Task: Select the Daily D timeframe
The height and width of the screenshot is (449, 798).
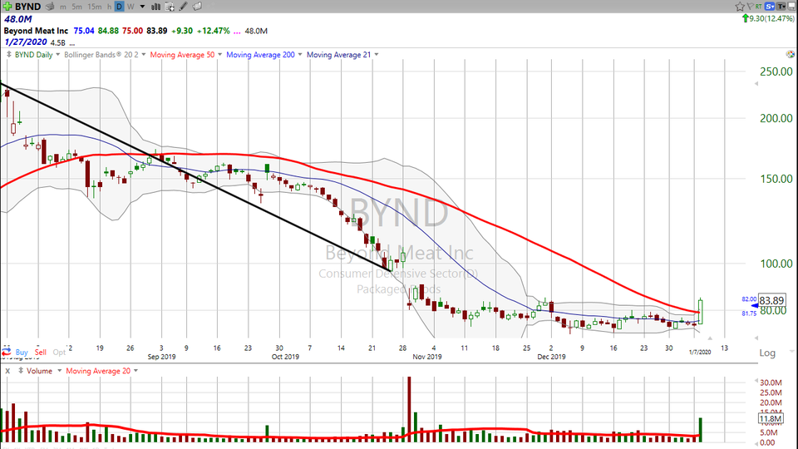Action: click(x=119, y=7)
